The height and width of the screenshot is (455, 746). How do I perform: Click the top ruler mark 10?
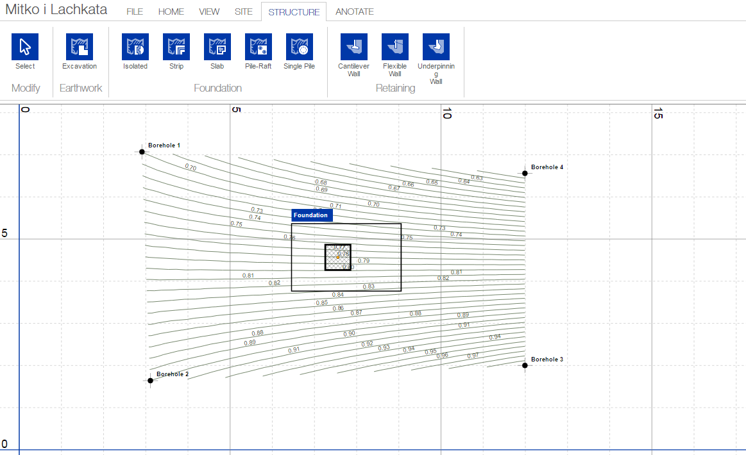(446, 113)
